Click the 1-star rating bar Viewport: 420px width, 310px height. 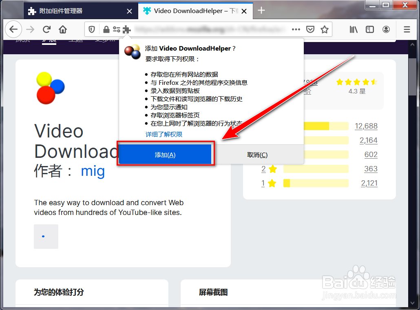click(316, 183)
